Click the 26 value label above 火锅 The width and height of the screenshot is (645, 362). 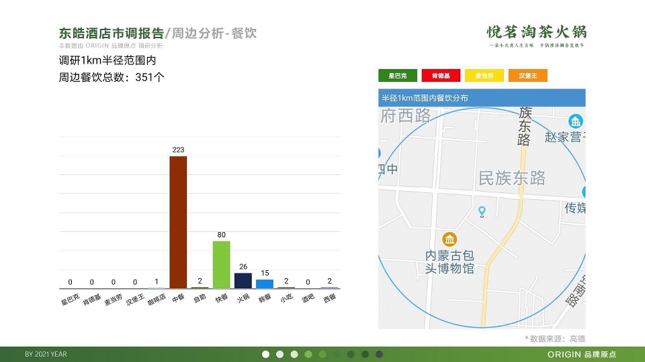pyautogui.click(x=243, y=267)
